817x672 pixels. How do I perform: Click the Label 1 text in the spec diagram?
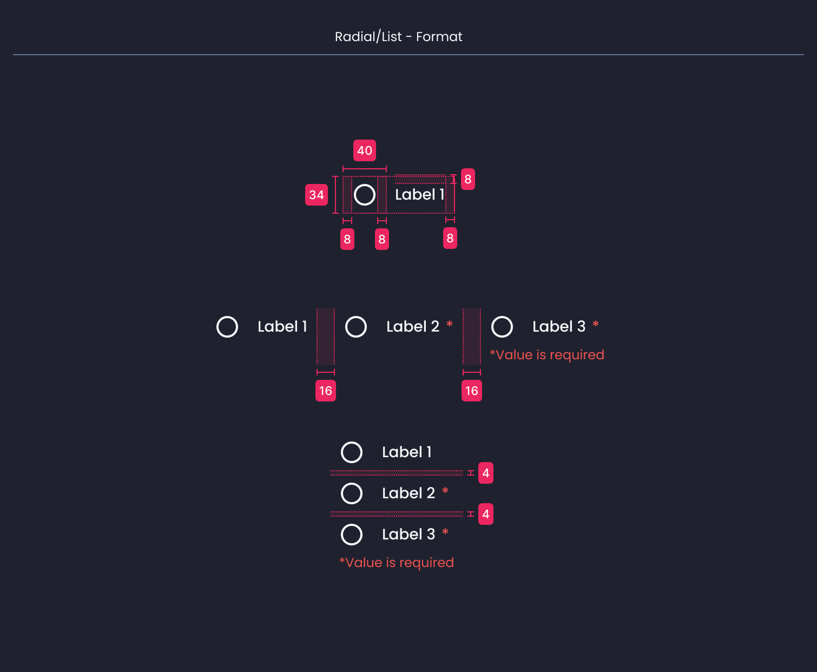[420, 194]
